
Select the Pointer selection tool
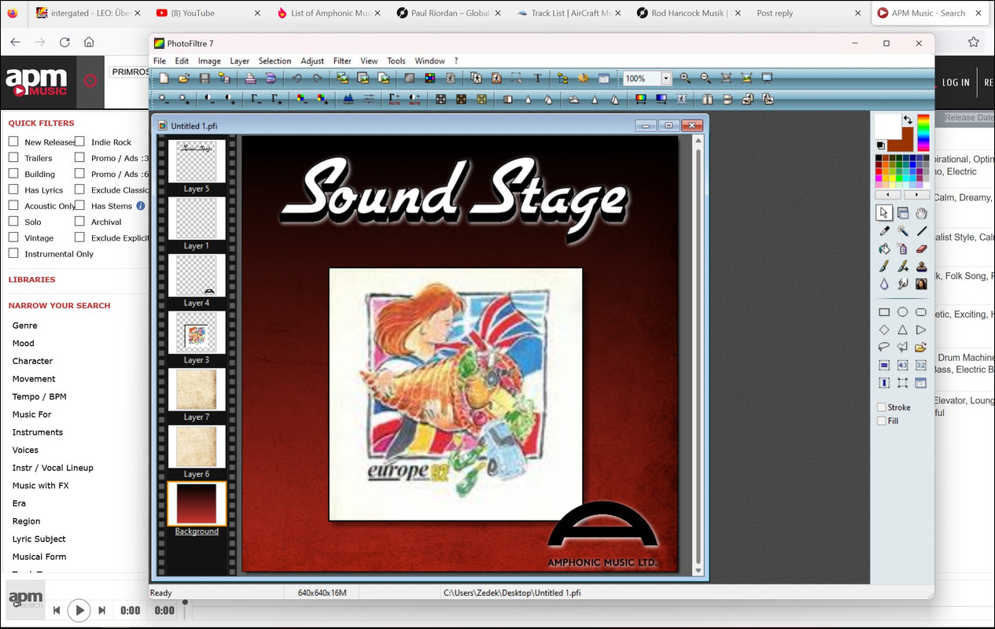(884, 212)
